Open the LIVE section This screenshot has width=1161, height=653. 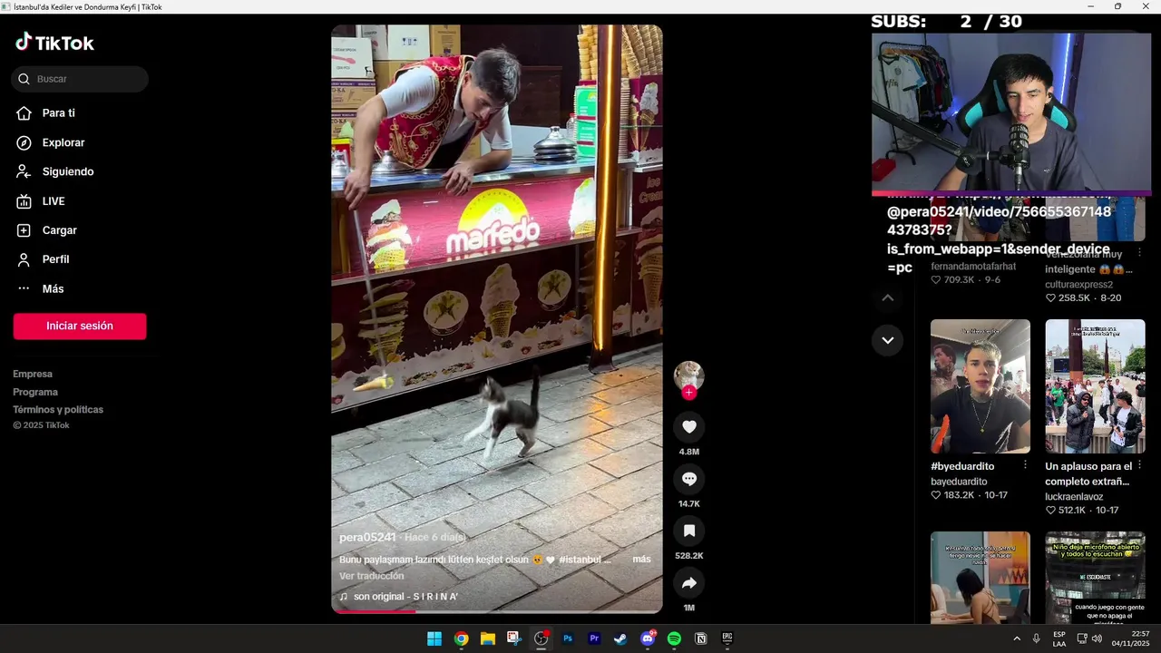tap(53, 201)
